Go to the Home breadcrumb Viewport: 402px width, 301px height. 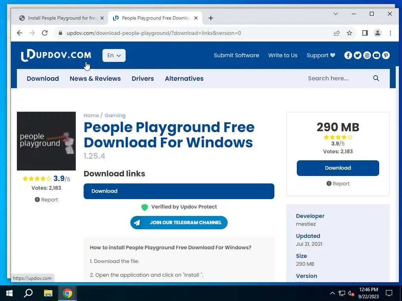coord(91,116)
